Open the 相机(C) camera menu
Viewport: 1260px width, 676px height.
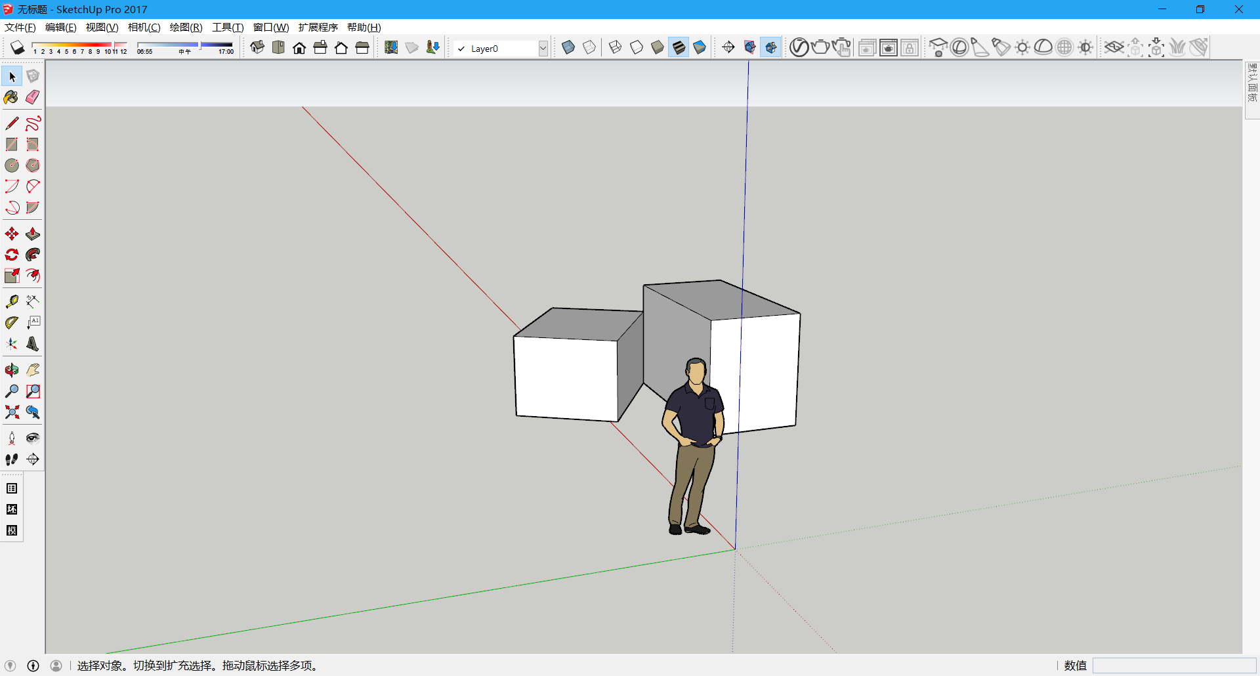144,27
